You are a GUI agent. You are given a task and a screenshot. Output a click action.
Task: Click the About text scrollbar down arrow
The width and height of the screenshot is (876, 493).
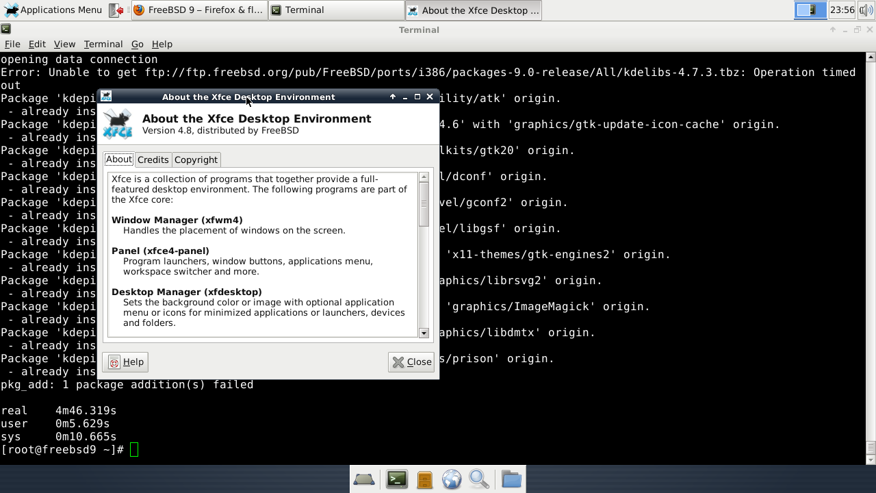point(424,333)
